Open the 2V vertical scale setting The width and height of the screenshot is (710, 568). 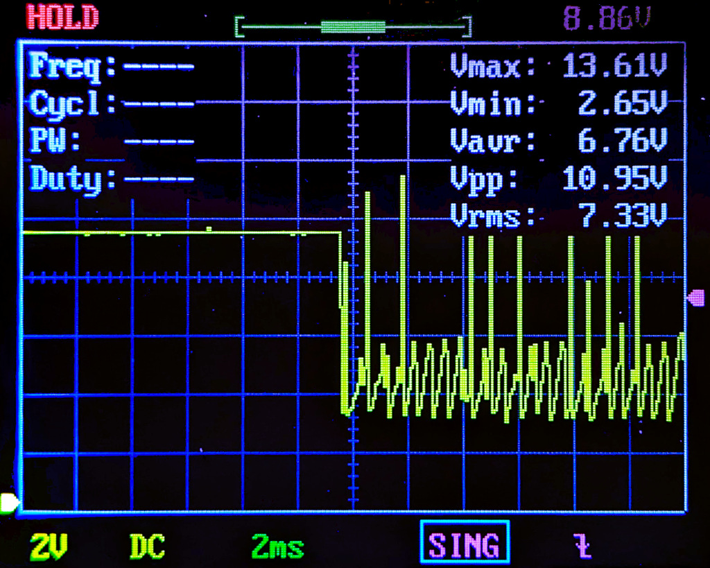coord(49,547)
